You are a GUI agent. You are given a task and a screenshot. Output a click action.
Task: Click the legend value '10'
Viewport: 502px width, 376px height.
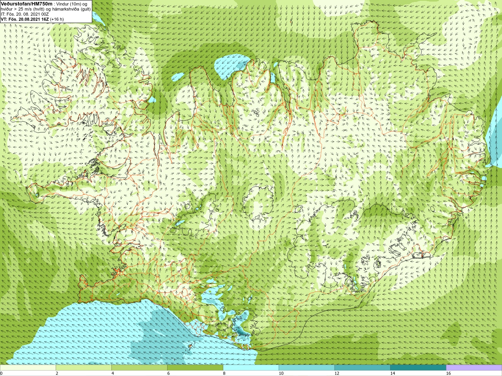[x=281, y=373]
